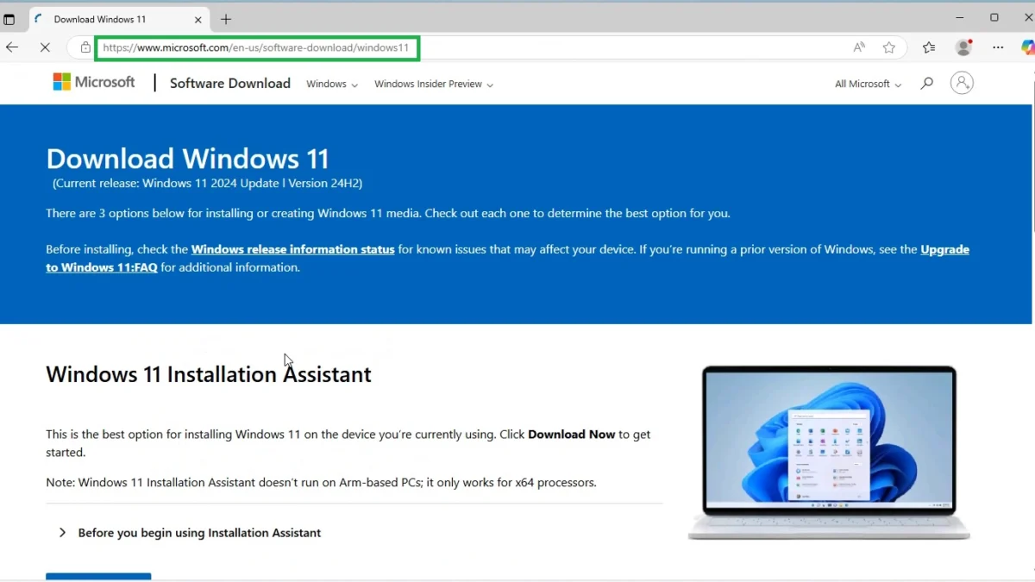Click the Download Windows 11 heading

(x=187, y=159)
